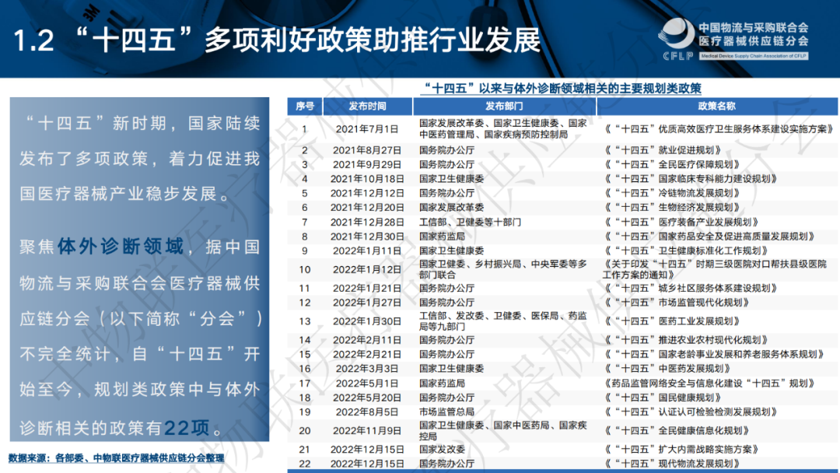The width and height of the screenshot is (840, 473).
Task: Click the '序号' column header
Action: click(305, 106)
